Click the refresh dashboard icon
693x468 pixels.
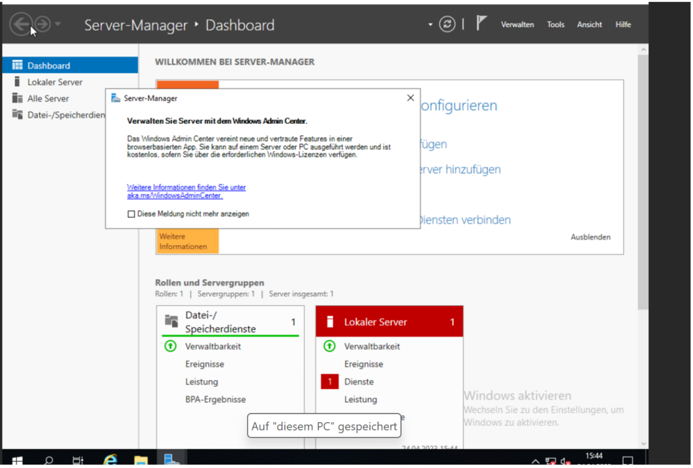coord(447,24)
